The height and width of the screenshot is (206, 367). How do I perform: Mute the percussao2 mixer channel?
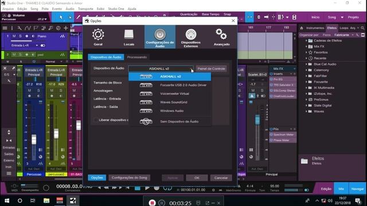[x=52, y=90]
